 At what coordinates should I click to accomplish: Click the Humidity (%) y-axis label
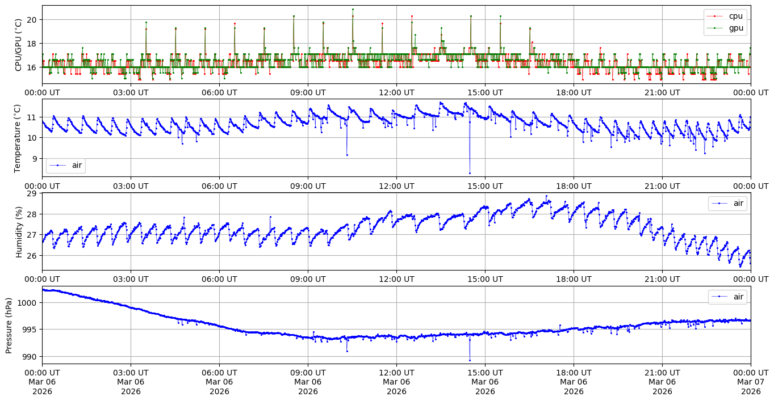pos(18,231)
